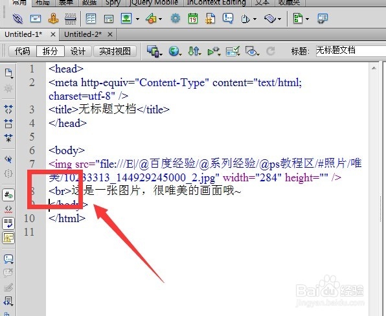
Task: Switch to the InContext Editing insert tab
Action: coord(216,3)
